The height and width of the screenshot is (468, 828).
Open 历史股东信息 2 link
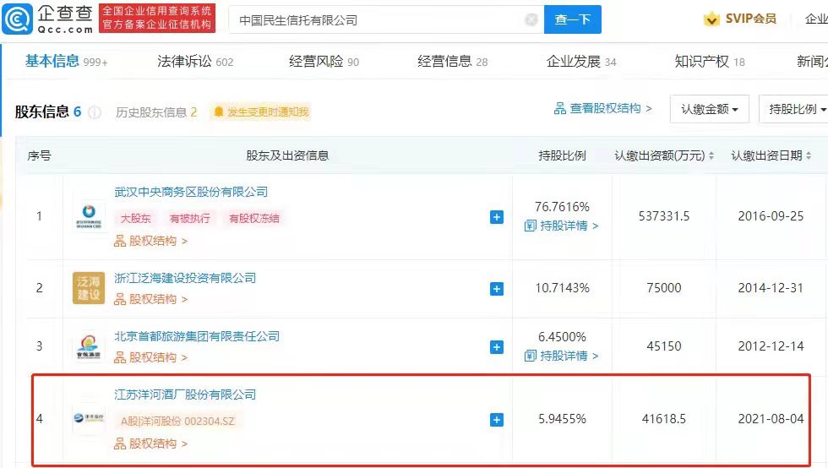(156, 112)
